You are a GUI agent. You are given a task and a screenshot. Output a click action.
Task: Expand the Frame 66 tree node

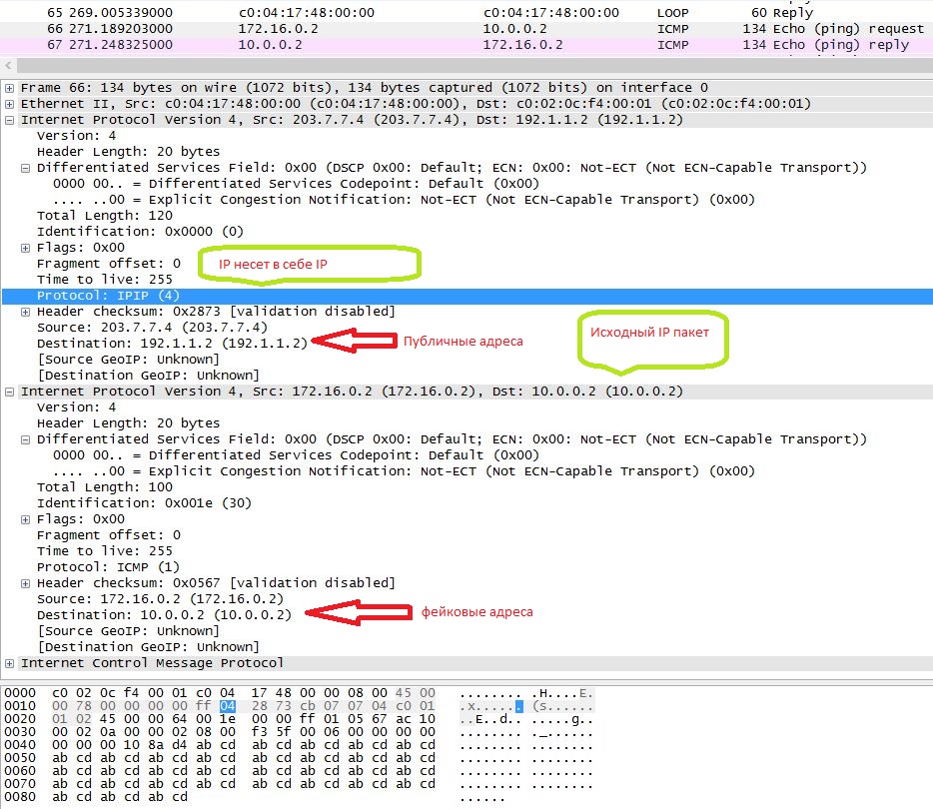pyautogui.click(x=10, y=88)
